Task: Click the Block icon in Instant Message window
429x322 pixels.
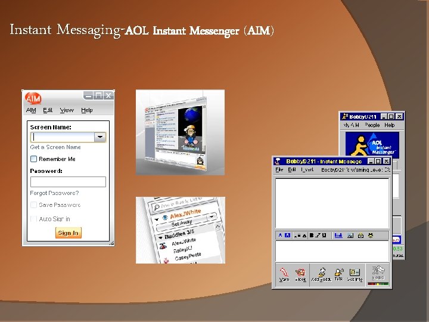Action: [300, 274]
